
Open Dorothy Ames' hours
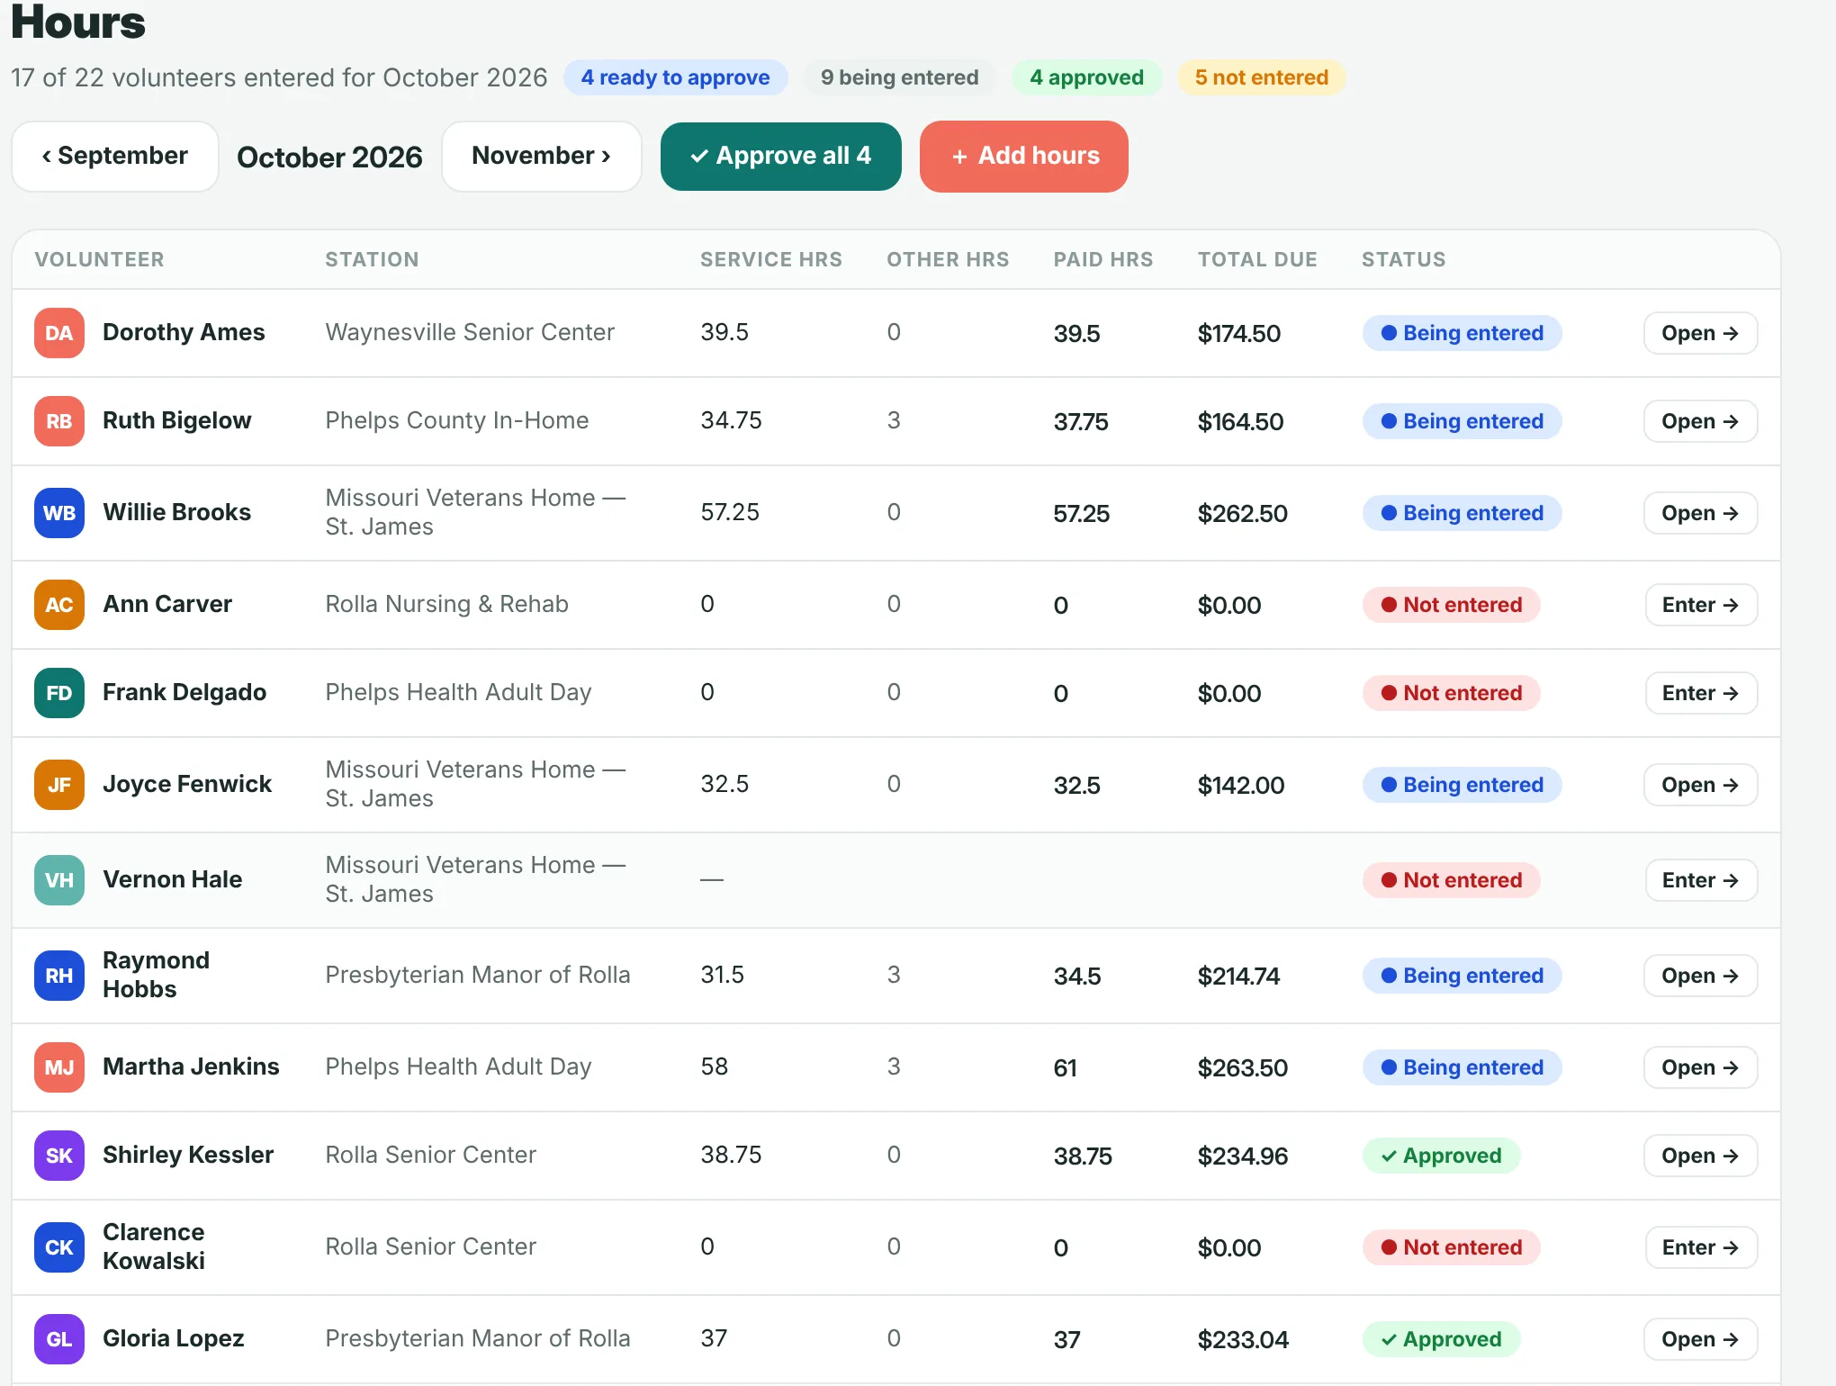click(1700, 333)
